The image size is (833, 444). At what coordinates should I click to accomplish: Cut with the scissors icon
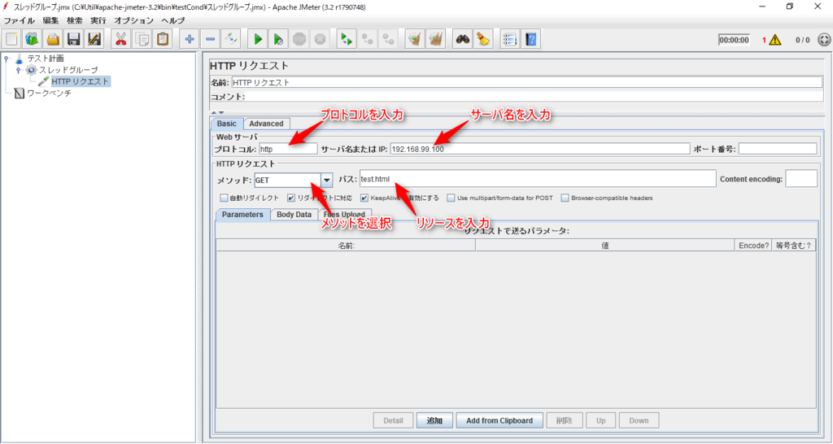(121, 39)
